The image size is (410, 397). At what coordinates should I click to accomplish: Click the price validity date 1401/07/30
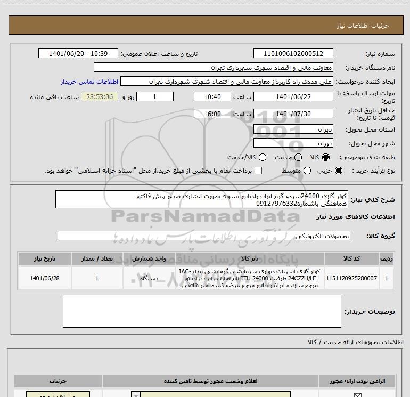(293, 114)
